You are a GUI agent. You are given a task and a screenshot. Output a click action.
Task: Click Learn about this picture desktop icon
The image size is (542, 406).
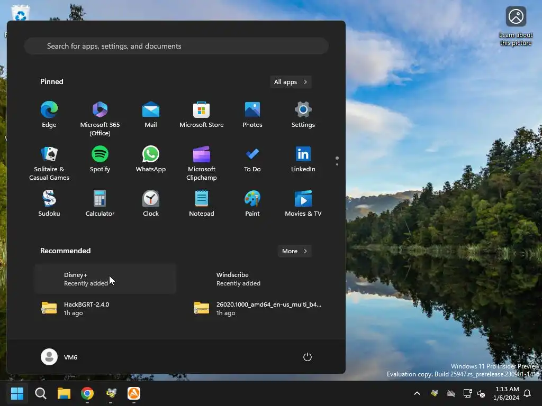516,26
